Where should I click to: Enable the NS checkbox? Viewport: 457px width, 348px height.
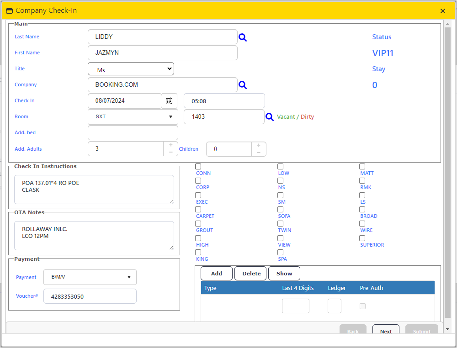[x=281, y=181]
